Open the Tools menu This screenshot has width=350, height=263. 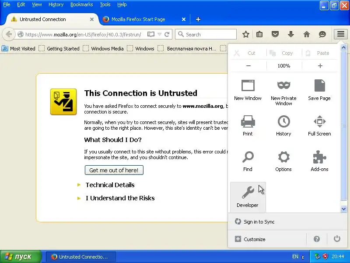[x=105, y=4]
